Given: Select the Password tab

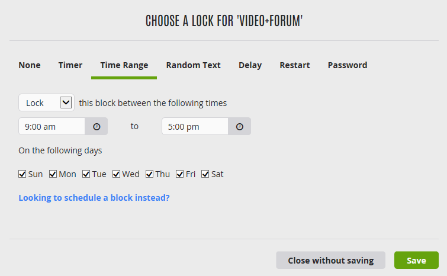Looking at the screenshot, I should (x=348, y=65).
